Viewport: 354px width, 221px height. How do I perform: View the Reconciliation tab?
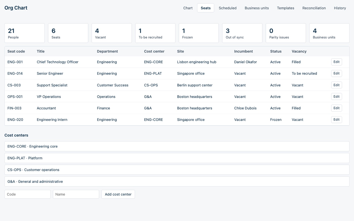314,8
